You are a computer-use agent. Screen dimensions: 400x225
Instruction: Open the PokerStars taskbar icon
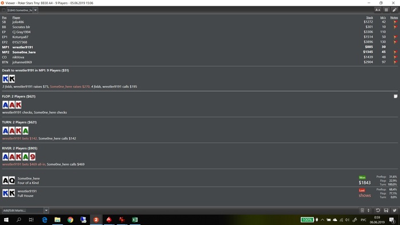pos(109,220)
